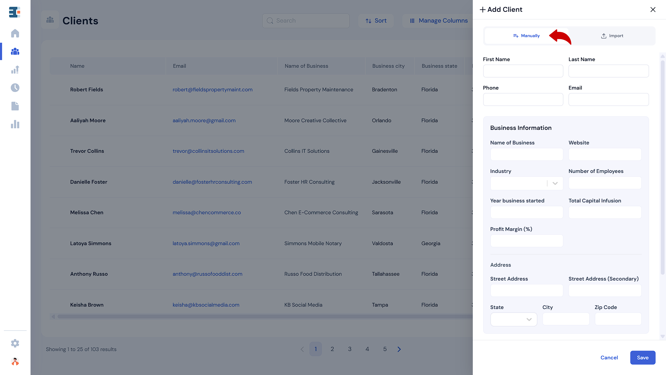This screenshot has height=375, width=666.
Task: Go to next page of results
Action: point(399,349)
